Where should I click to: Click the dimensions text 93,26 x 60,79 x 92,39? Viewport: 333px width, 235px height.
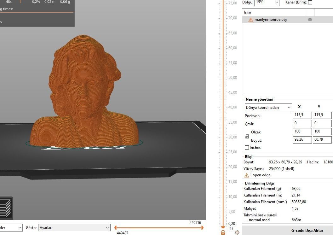click(x=285, y=162)
